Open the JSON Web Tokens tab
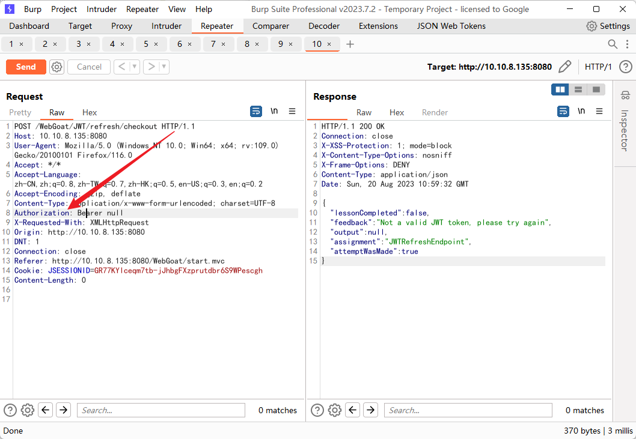 tap(451, 26)
